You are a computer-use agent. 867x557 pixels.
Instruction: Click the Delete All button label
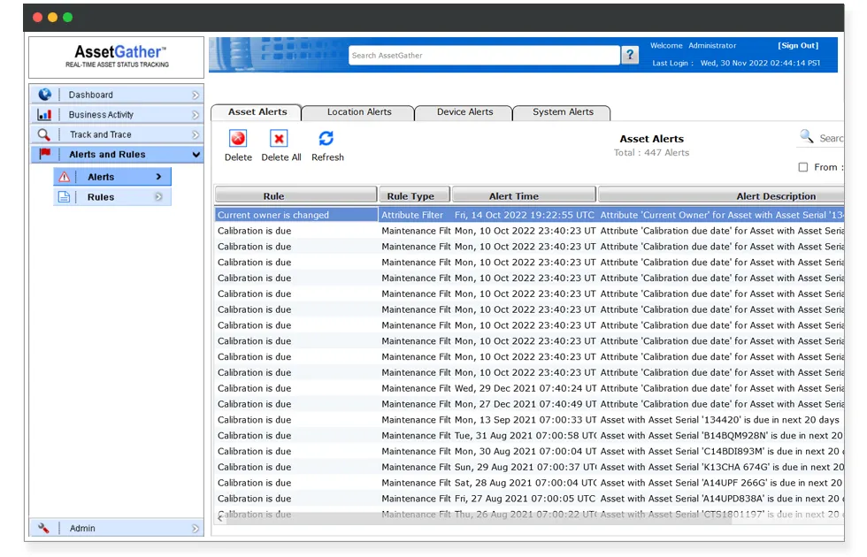pyautogui.click(x=281, y=157)
